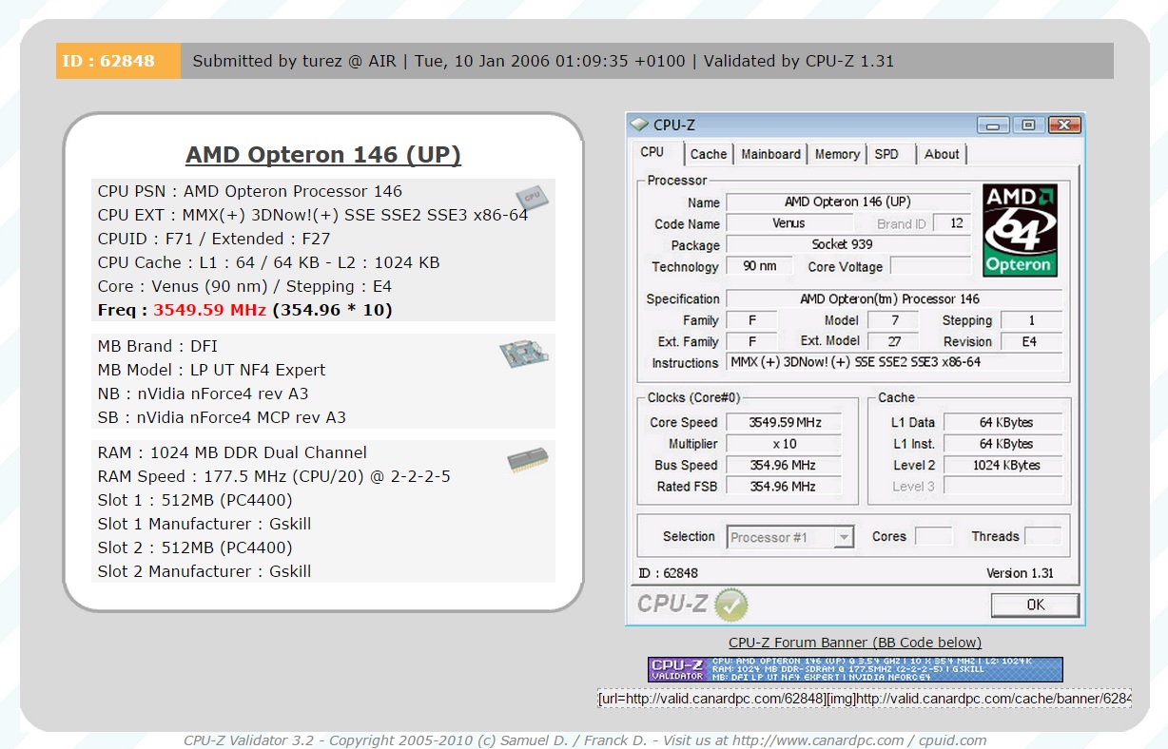Click the Package Socket 939 field
Viewport: 1168px width, 749px height.
click(x=848, y=244)
